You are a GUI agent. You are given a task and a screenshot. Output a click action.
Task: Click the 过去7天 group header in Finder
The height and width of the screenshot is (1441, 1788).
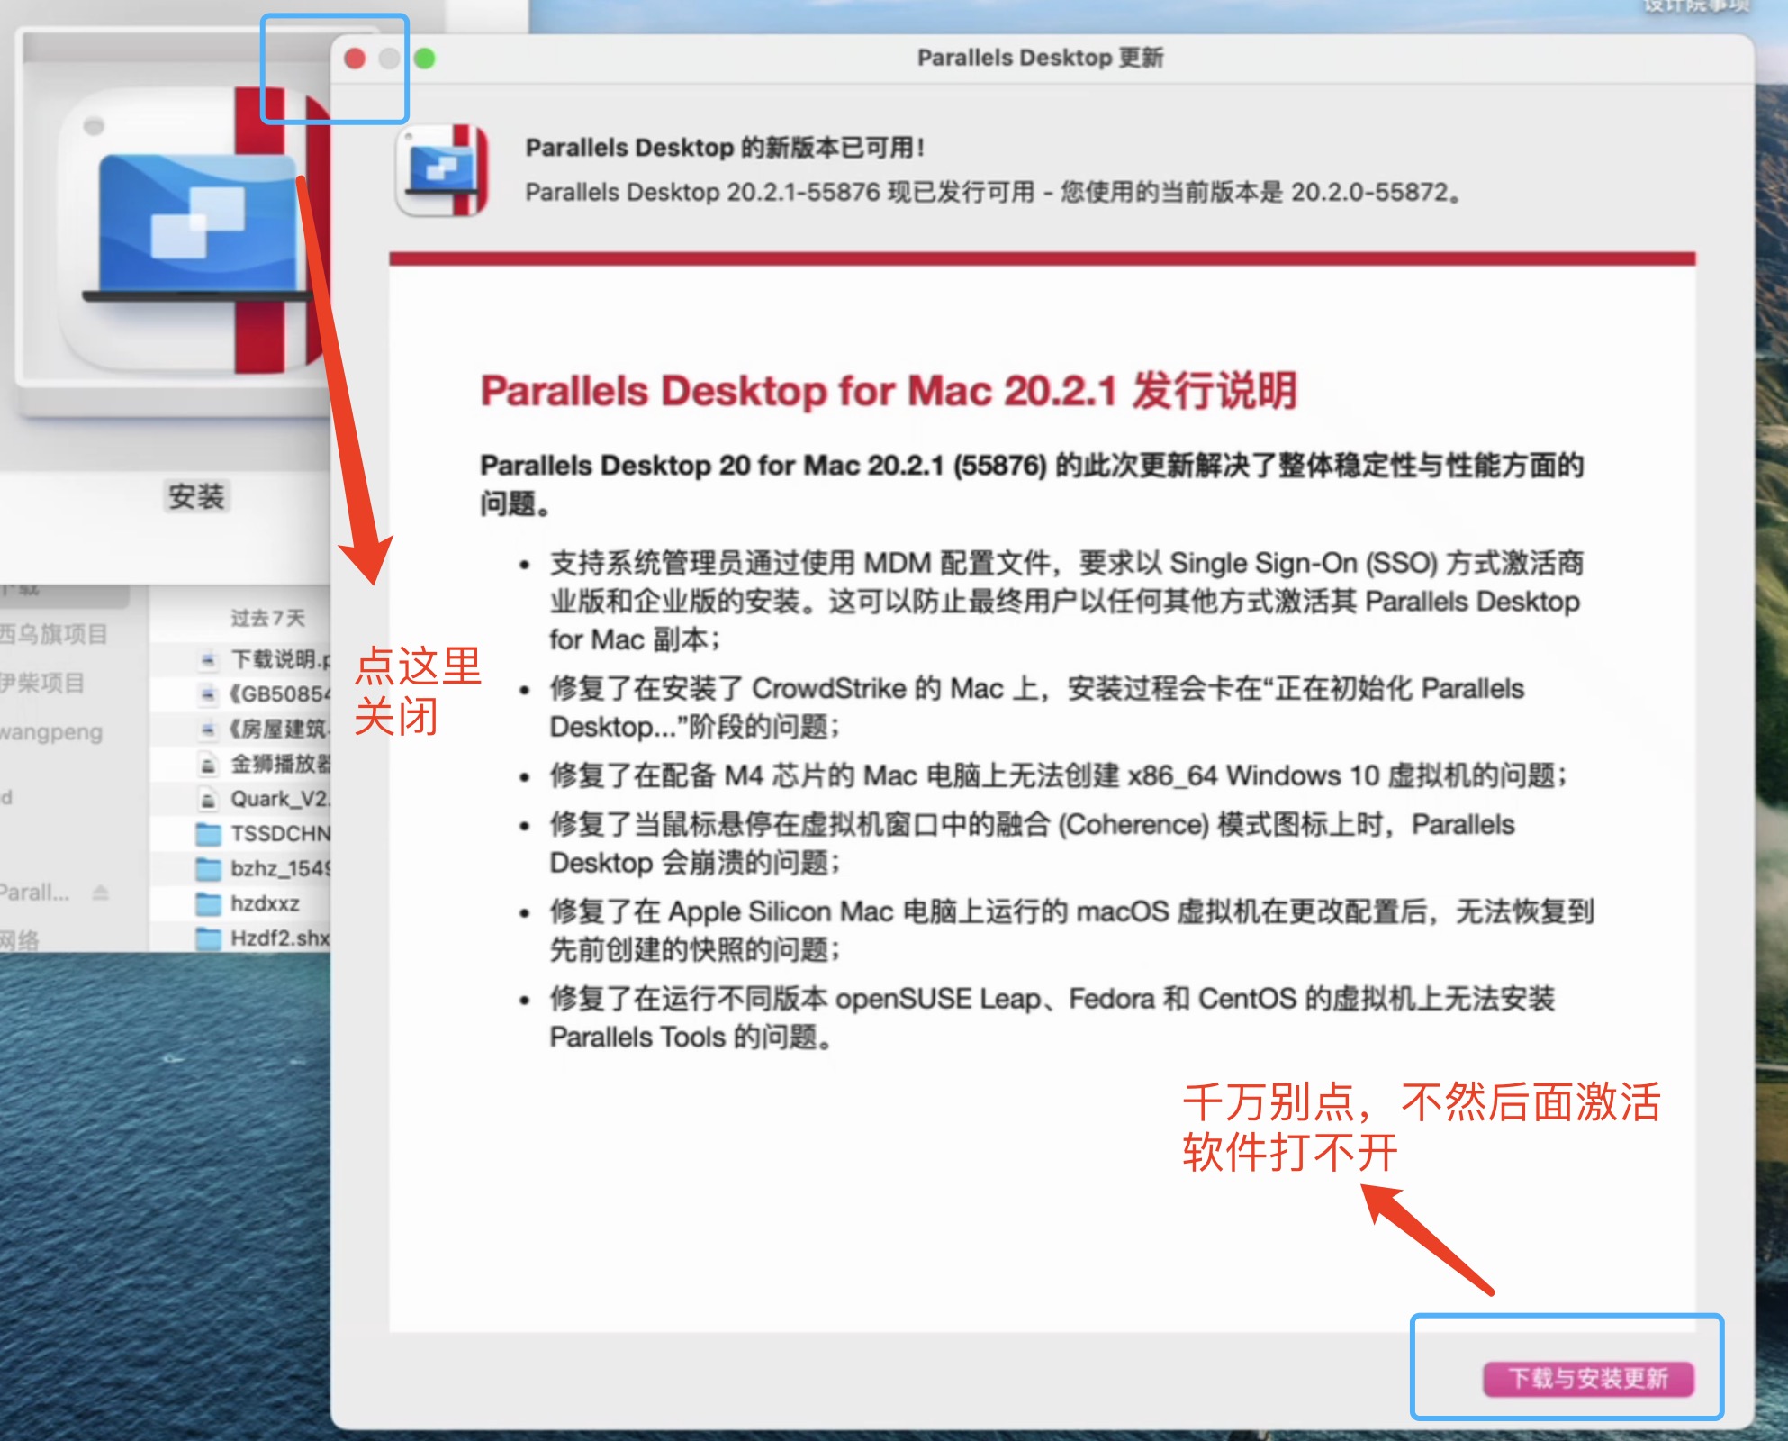click(267, 618)
